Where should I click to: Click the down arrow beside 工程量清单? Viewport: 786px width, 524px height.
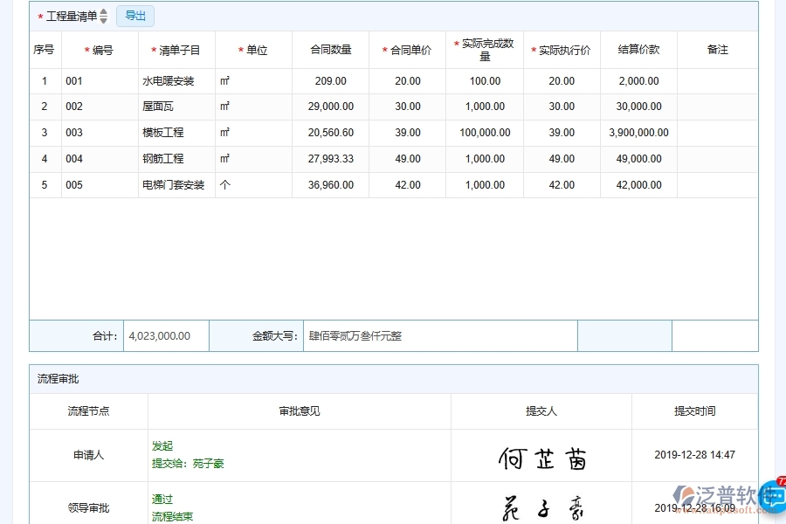pyautogui.click(x=103, y=19)
